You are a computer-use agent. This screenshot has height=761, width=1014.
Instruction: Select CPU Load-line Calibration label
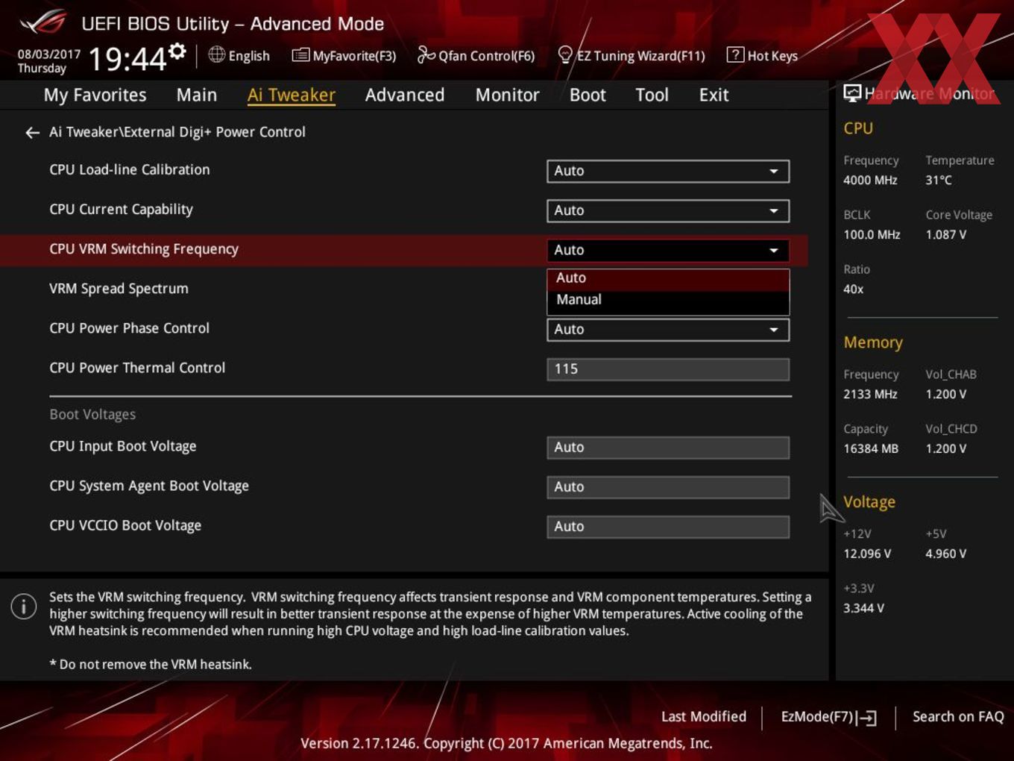[x=130, y=169]
